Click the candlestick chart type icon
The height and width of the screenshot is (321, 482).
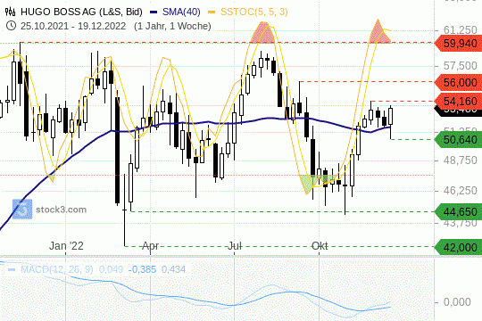[x=10, y=12]
